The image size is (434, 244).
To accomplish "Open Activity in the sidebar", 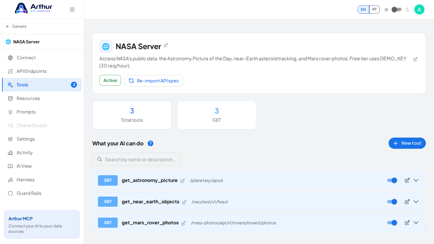I will [42, 152].
